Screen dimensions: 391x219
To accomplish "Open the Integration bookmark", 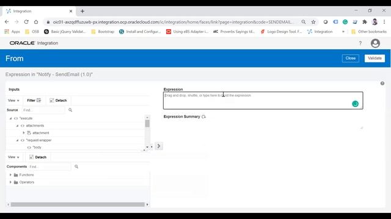I will tap(320, 32).
